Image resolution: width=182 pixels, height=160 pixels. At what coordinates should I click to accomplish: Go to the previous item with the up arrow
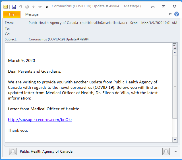pos(34,7)
